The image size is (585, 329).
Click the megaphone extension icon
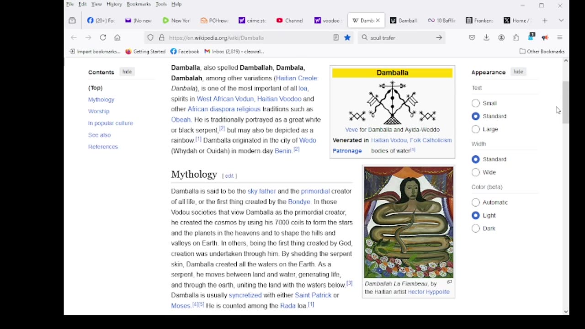click(545, 37)
